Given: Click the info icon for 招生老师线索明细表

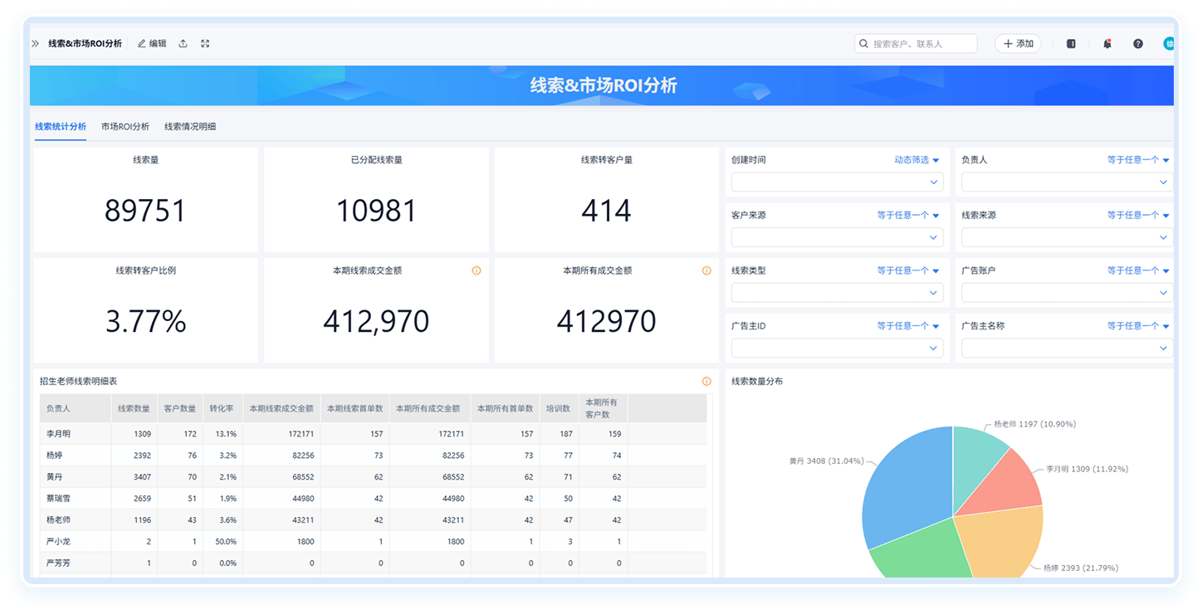Looking at the screenshot, I should (x=706, y=382).
